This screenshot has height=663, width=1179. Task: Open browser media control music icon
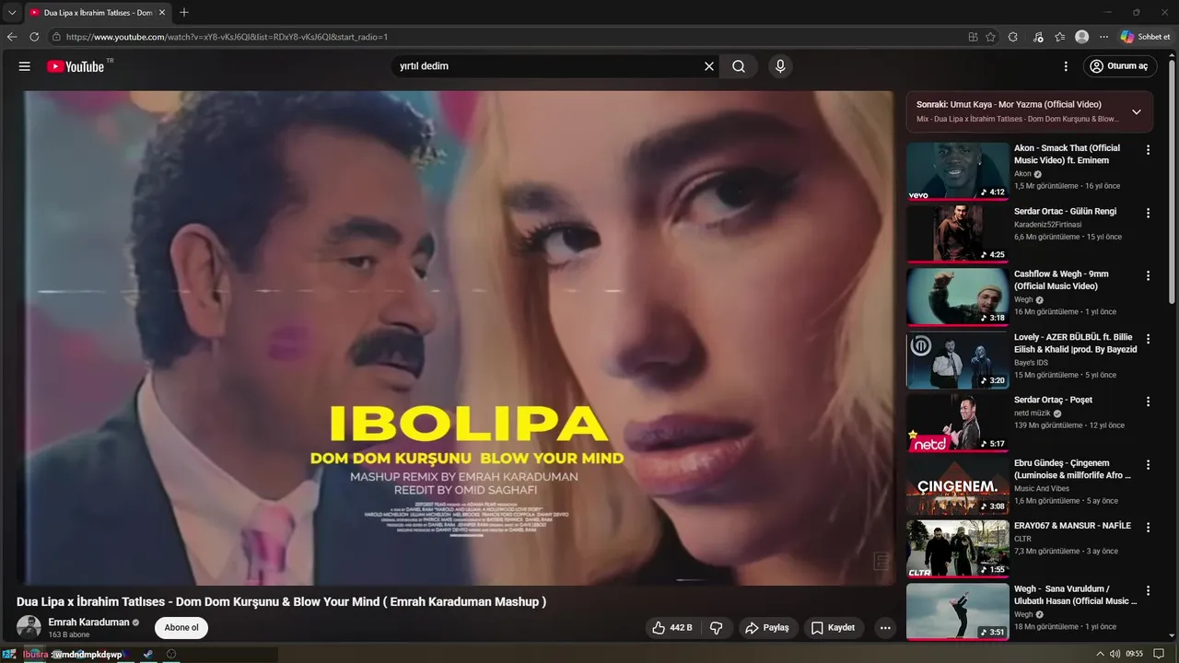coord(1038,37)
